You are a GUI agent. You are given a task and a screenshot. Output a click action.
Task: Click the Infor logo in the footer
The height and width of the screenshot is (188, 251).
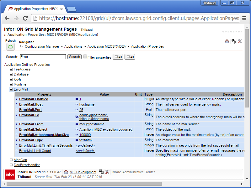click(10, 175)
